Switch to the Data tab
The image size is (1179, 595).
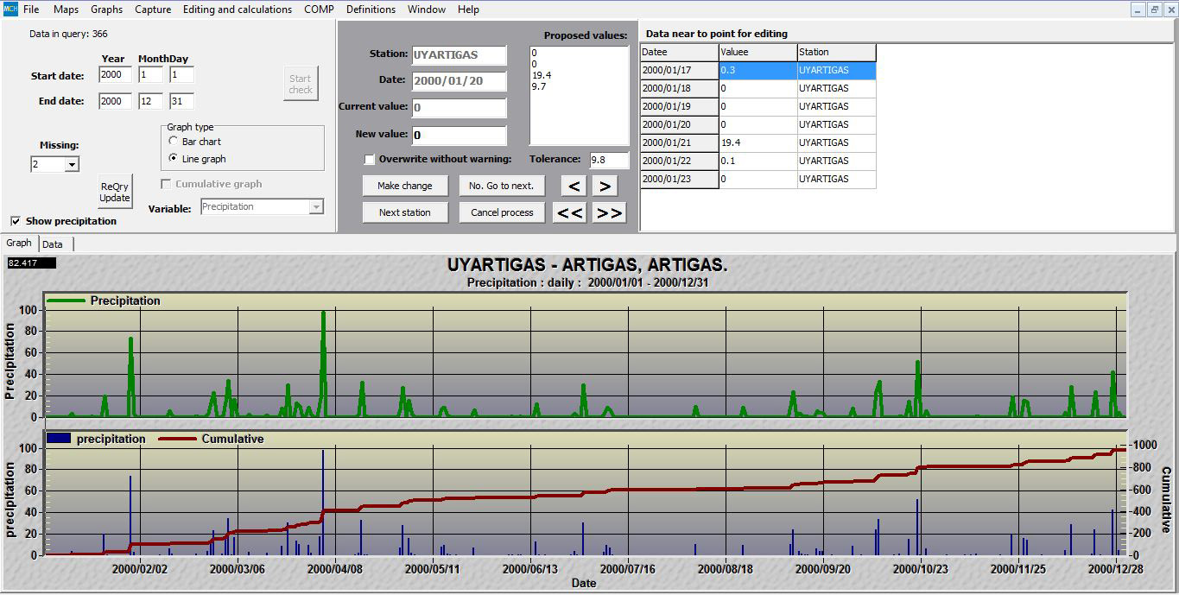click(53, 244)
